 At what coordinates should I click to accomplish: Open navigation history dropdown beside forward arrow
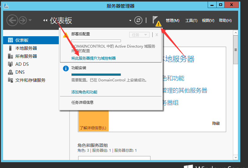click(x=30, y=20)
